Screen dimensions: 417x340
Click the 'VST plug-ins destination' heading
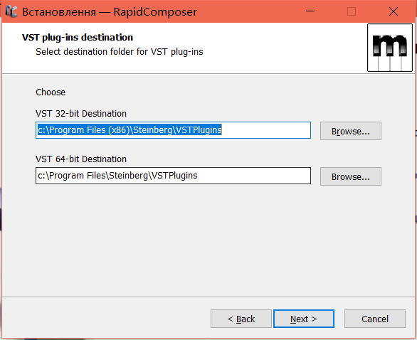tap(78, 38)
